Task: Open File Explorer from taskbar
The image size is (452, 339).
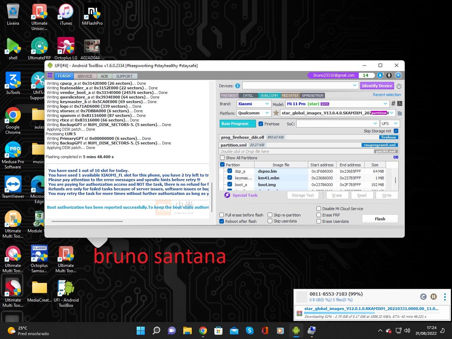Action: [187, 331]
